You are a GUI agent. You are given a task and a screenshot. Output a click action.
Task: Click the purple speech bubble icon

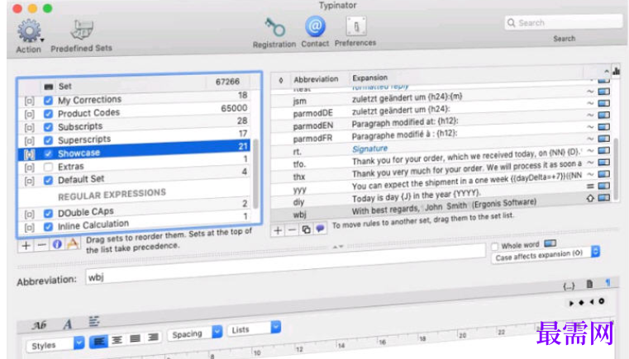click(320, 229)
